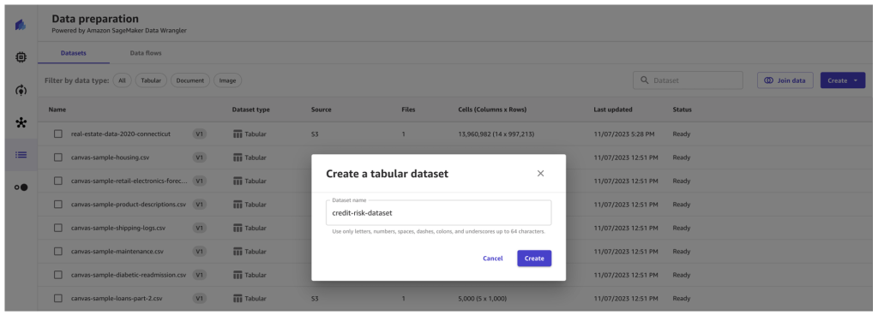Click table icon for canvas-sample-loans-part-2.csv
Viewport: 878px width, 315px height.
pos(238,298)
